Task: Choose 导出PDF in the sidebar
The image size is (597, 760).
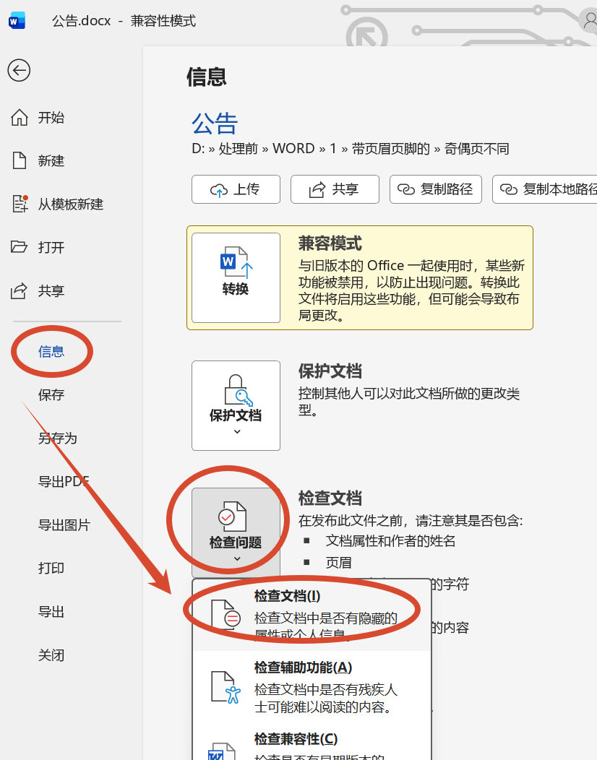Action: coord(64,481)
